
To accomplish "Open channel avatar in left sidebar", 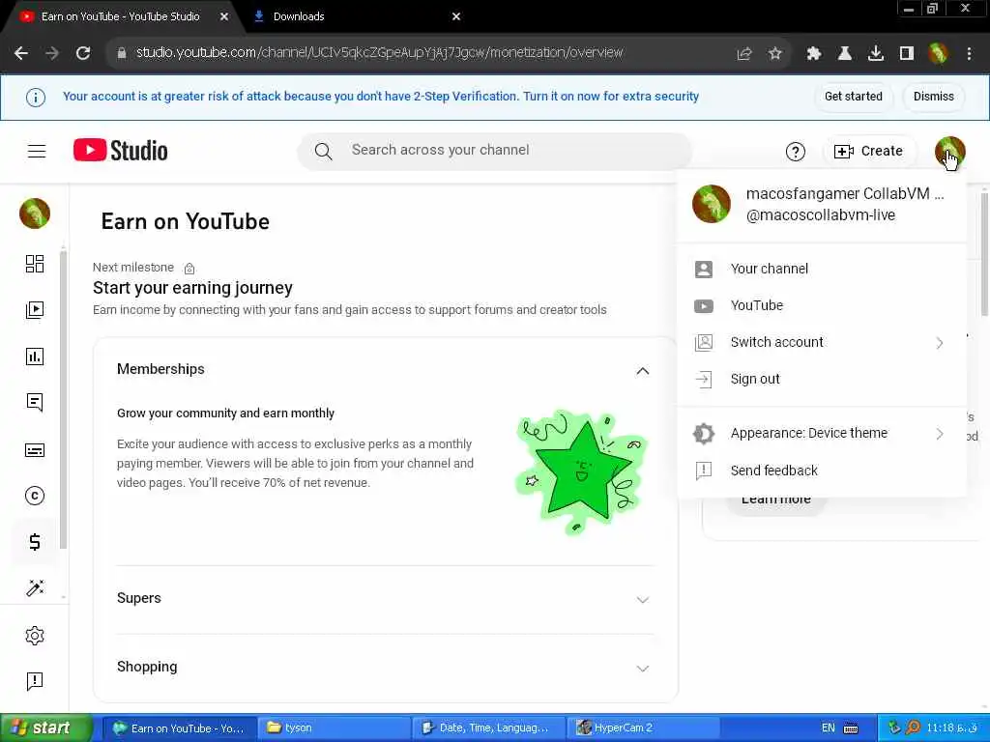I will pos(35,214).
